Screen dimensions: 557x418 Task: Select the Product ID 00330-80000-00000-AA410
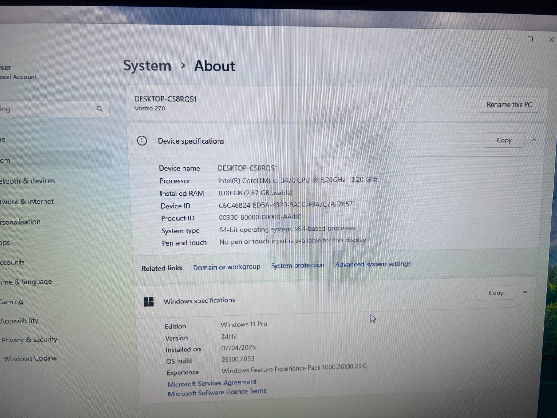pyautogui.click(x=260, y=217)
